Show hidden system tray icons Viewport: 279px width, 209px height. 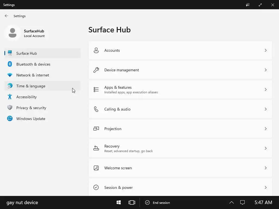pyautogui.click(x=232, y=202)
